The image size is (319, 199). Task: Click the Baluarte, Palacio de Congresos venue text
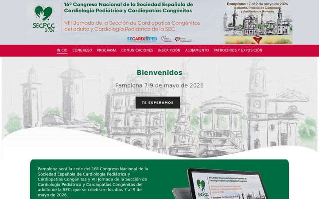[257, 10]
